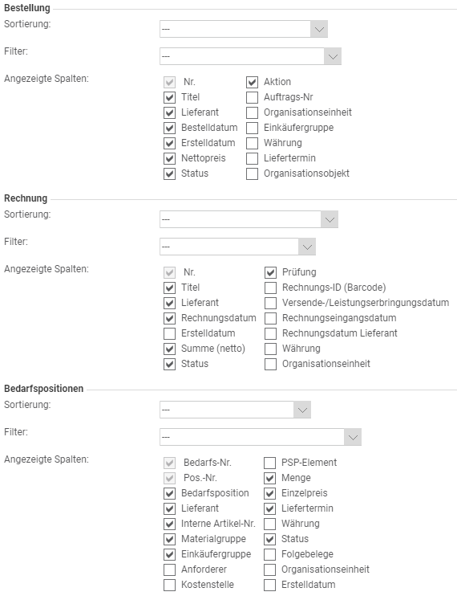Enable PSP-Element column checkbox
Screen dimensions: 457x600
pos(269,463)
